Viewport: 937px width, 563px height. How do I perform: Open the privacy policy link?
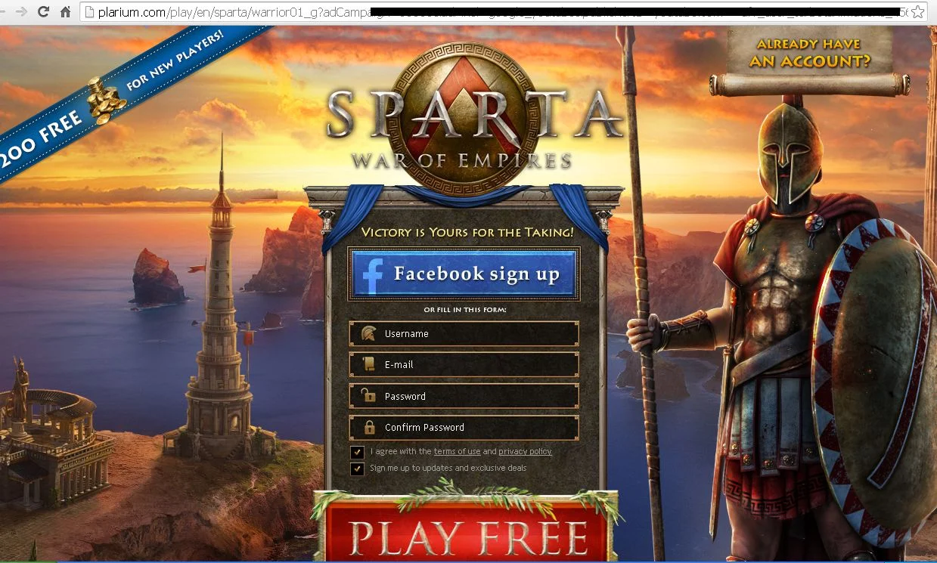[x=525, y=451]
